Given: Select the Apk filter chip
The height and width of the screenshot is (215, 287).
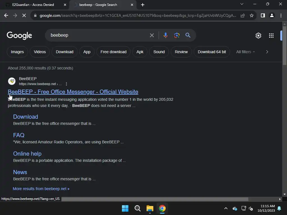Looking at the screenshot, I should point(140,52).
